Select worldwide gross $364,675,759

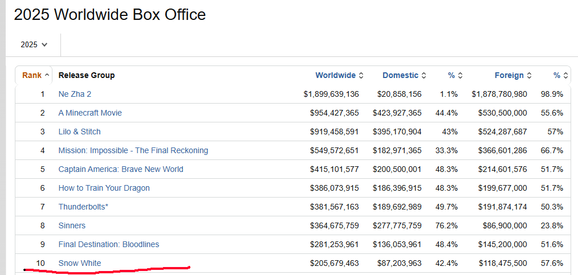tap(335, 225)
